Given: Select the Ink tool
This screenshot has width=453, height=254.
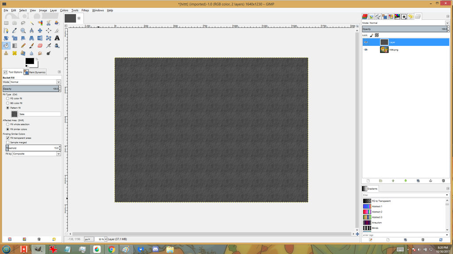Looking at the screenshot, I should pos(57,45).
